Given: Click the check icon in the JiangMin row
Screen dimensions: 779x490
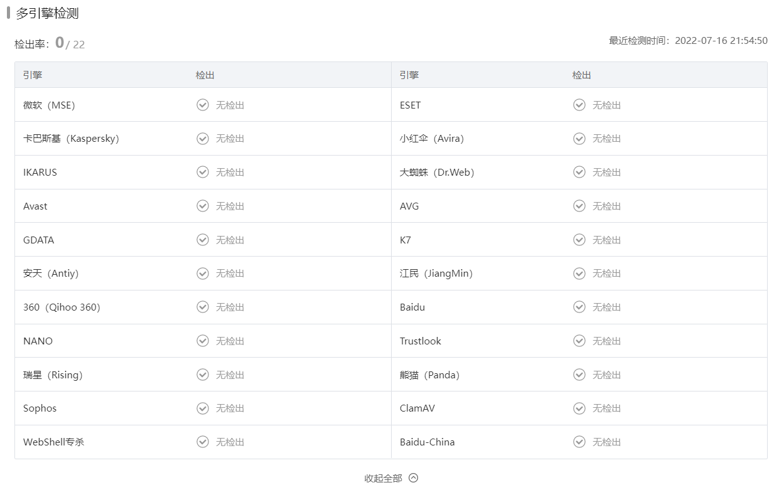Looking at the screenshot, I should point(579,274).
